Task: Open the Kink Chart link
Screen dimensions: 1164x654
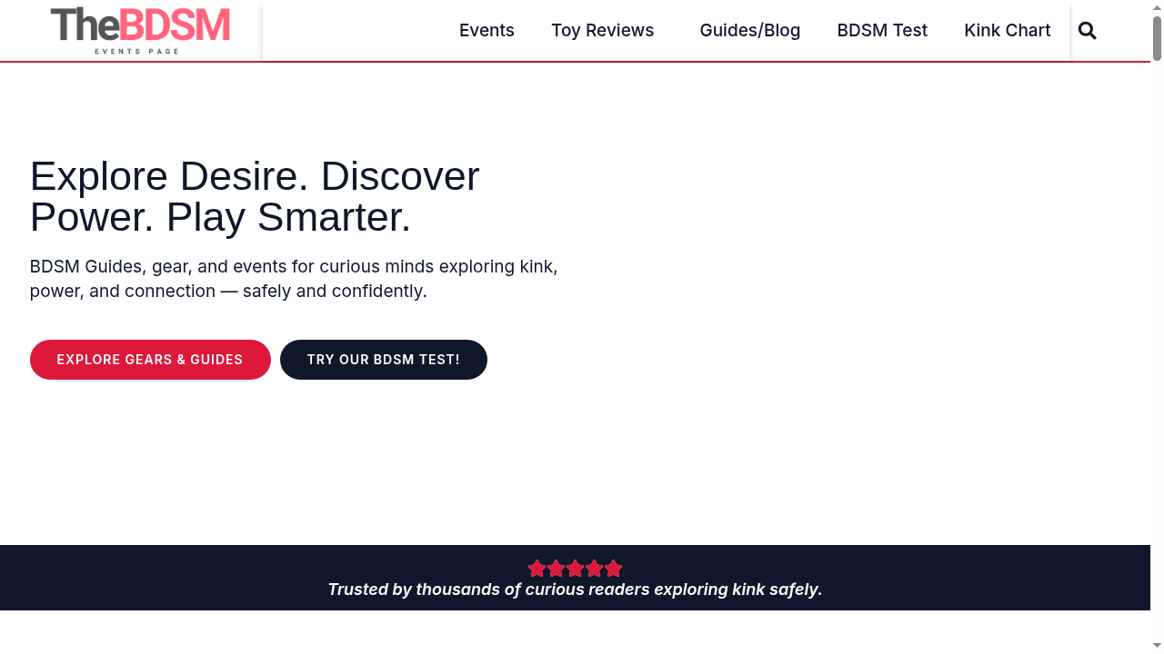Action: pyautogui.click(x=1007, y=31)
